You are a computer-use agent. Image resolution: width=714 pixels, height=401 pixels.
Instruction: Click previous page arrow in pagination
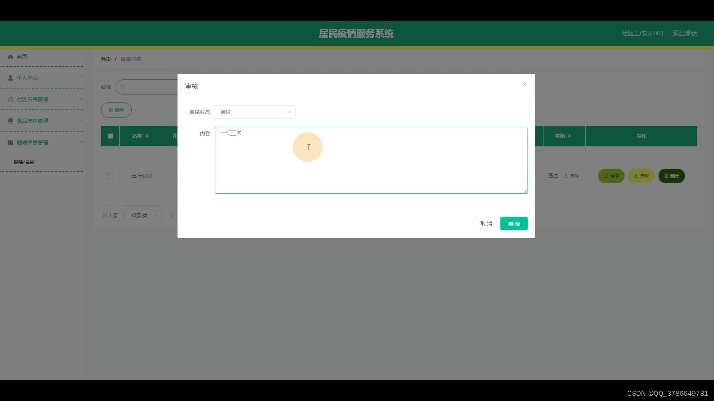click(172, 215)
